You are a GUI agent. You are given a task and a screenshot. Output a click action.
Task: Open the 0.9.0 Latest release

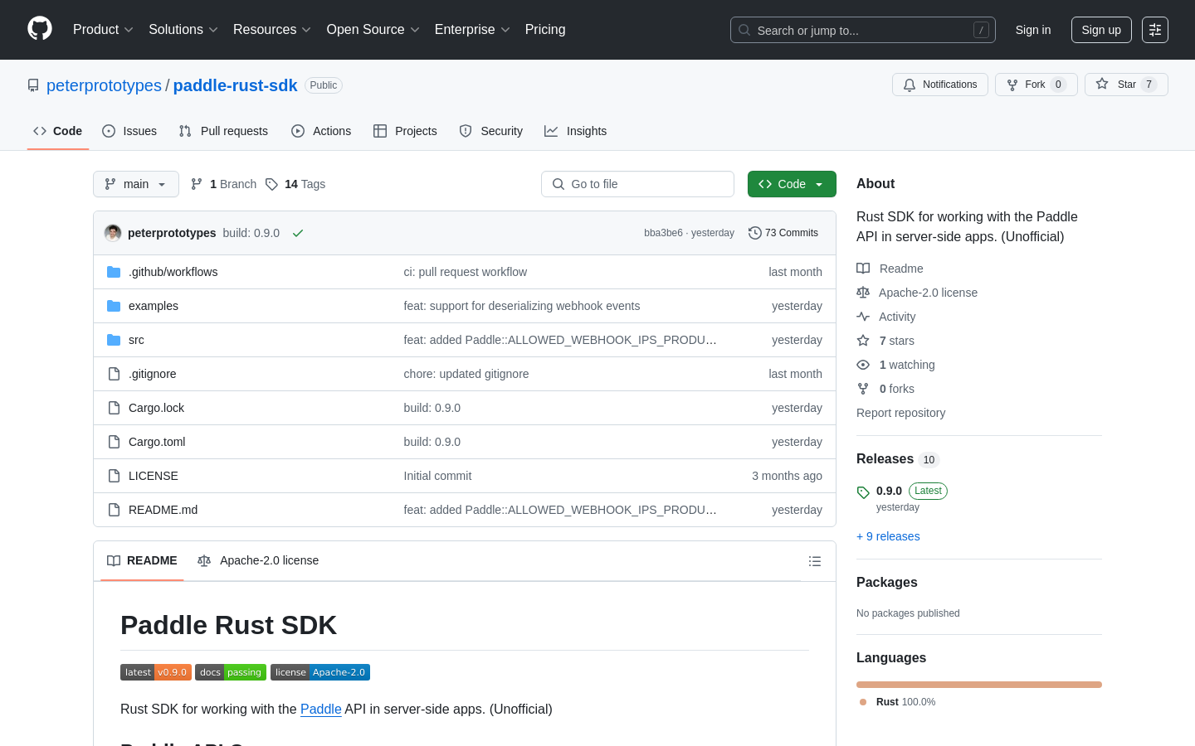pyautogui.click(x=902, y=497)
